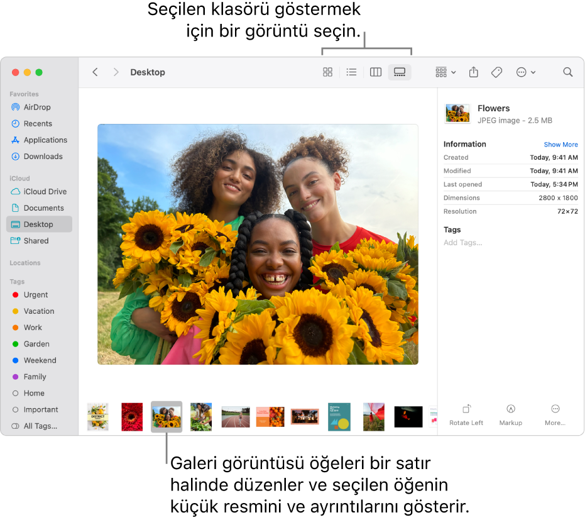
Task: Switch to column view
Action: point(376,72)
